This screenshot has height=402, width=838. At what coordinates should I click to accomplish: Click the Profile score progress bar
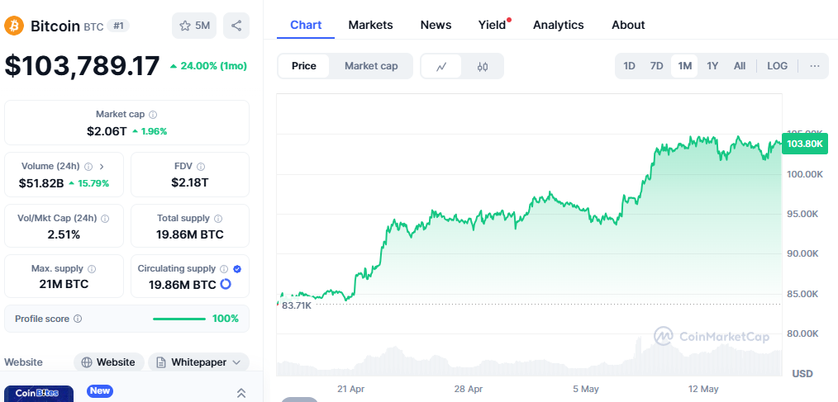(179, 319)
